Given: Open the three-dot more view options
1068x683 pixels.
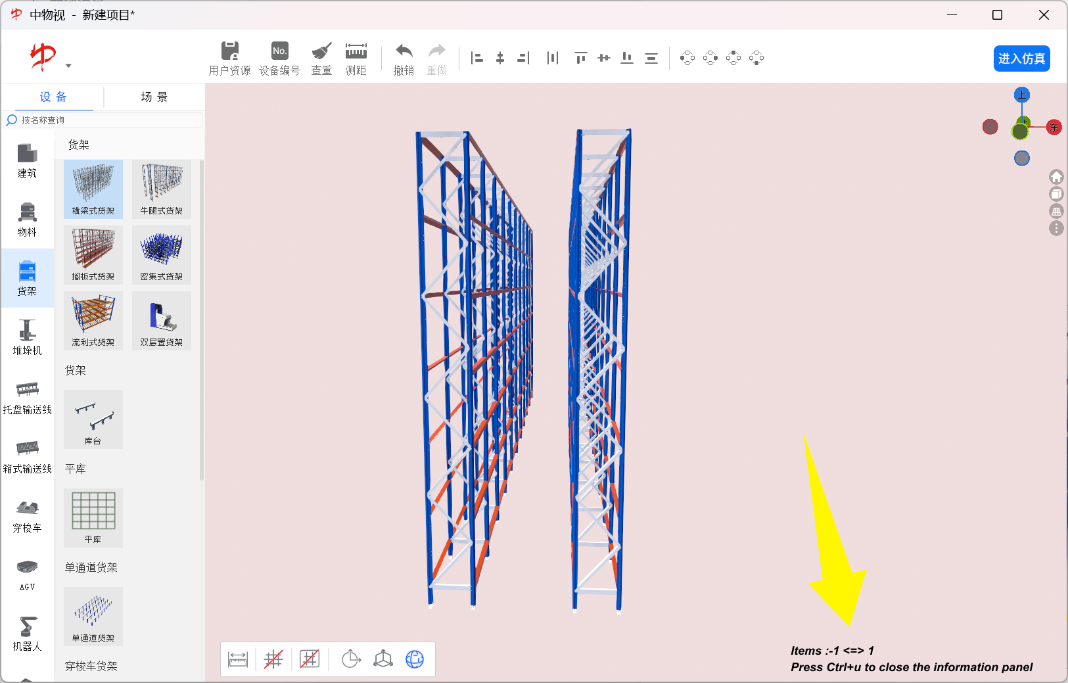Looking at the screenshot, I should point(1056,228).
